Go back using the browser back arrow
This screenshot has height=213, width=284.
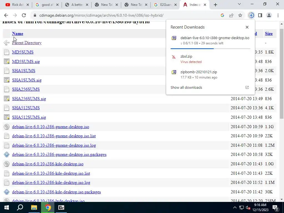point(6,16)
